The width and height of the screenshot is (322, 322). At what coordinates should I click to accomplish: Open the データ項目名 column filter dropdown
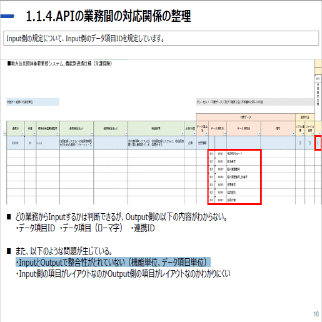click(259, 133)
